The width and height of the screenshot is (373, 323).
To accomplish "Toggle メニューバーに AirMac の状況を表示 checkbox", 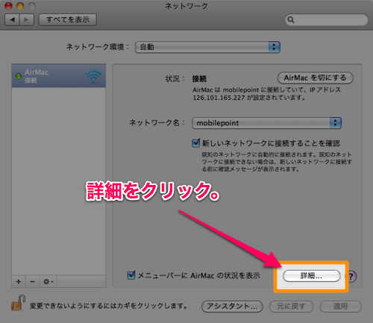I will [x=131, y=275].
